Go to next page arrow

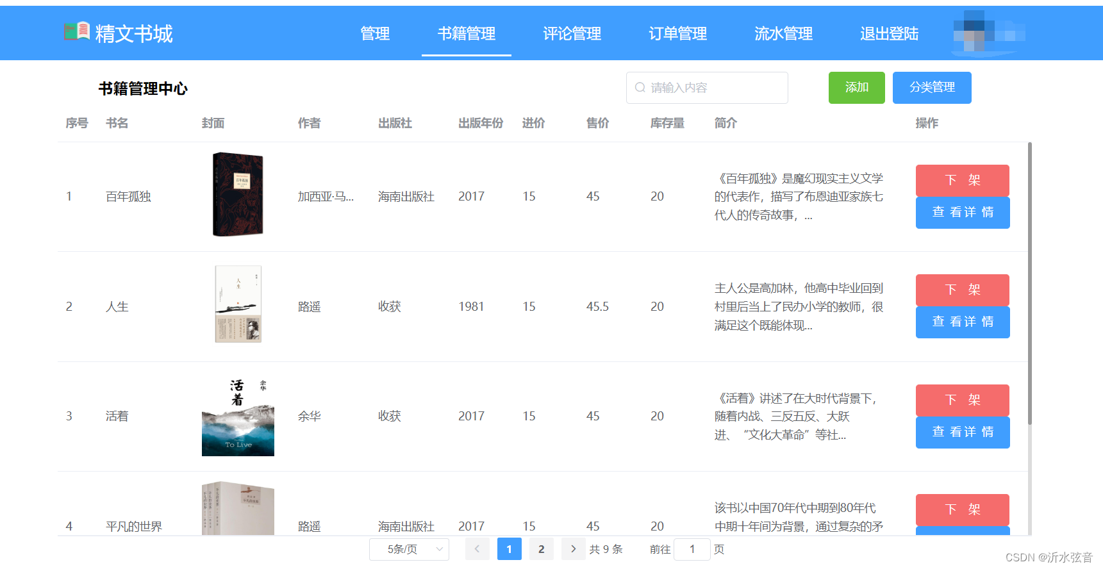(573, 549)
